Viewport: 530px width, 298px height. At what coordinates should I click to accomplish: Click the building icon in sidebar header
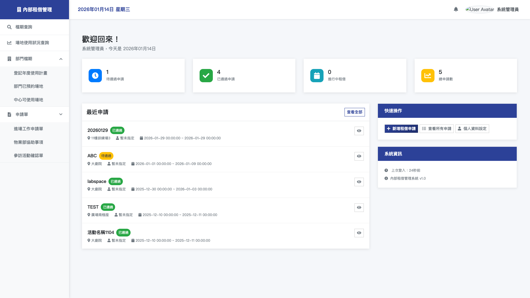coord(19,10)
